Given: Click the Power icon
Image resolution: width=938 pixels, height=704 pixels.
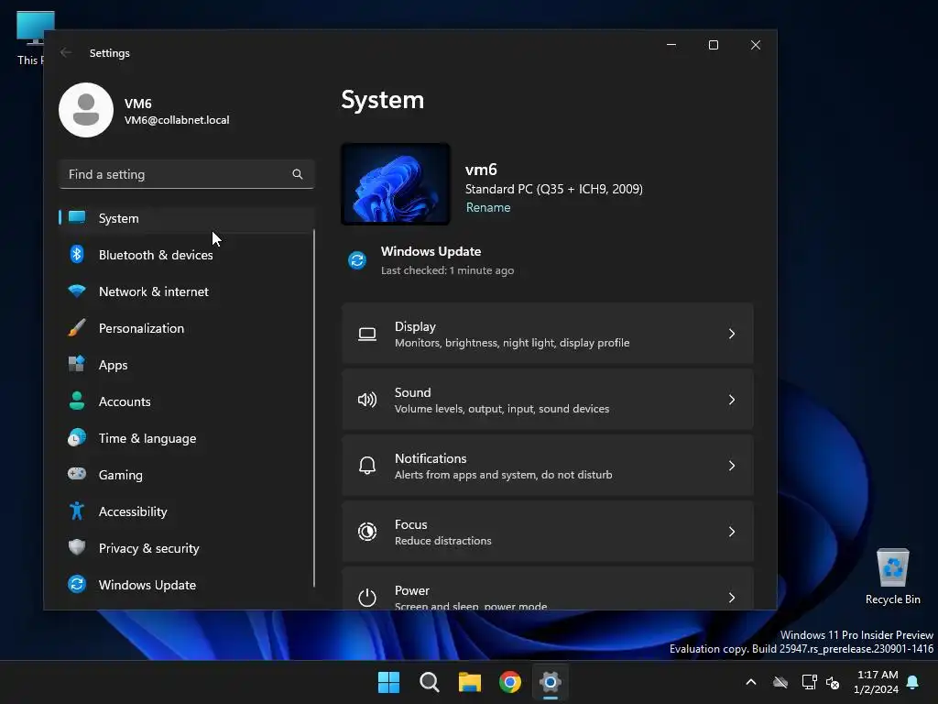Looking at the screenshot, I should click(x=367, y=597).
